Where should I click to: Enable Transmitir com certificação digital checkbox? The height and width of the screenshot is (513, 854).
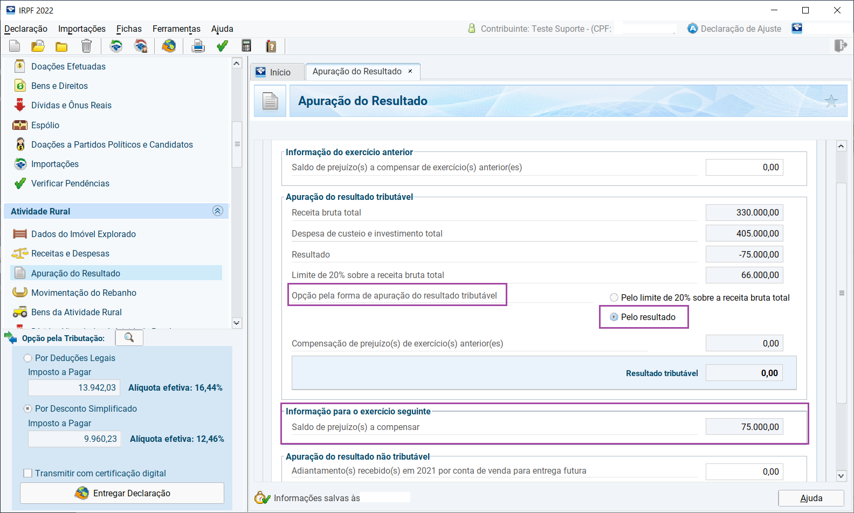28,473
